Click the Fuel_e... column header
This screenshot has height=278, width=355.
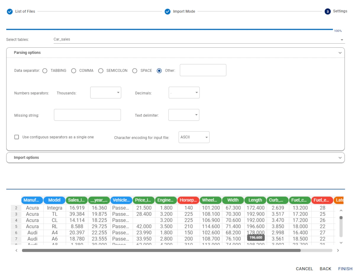(x=322, y=200)
